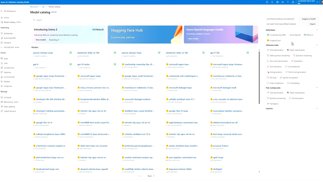This screenshot has width=323, height=182.
Task: Open the bigscience-bloom-560m model
Action: (180, 169)
